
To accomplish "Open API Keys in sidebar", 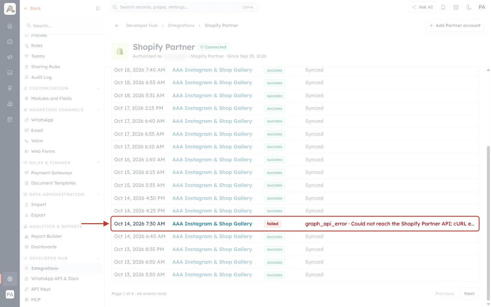I will [41, 289].
